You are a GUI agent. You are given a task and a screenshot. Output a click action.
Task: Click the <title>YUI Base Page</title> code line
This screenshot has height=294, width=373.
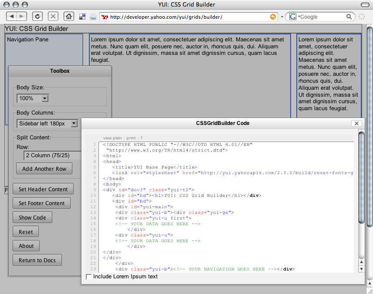click(155, 167)
